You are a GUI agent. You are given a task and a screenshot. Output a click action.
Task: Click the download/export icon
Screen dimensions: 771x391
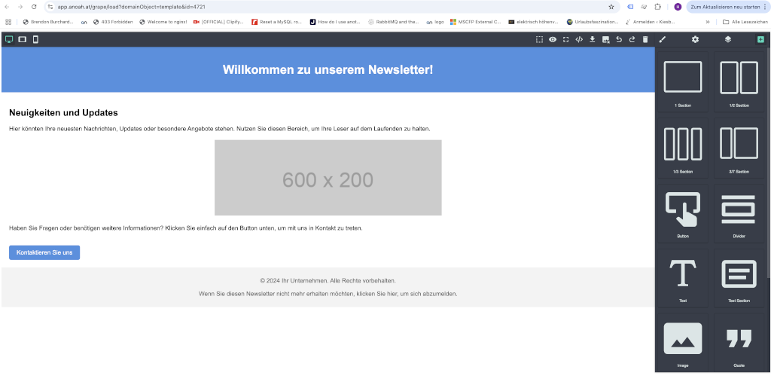(593, 39)
